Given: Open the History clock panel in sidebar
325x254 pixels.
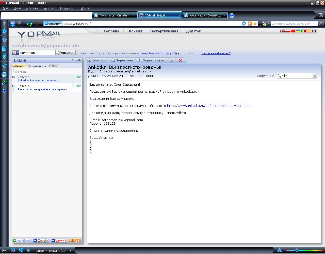Looking at the screenshot, I should click(4, 74).
